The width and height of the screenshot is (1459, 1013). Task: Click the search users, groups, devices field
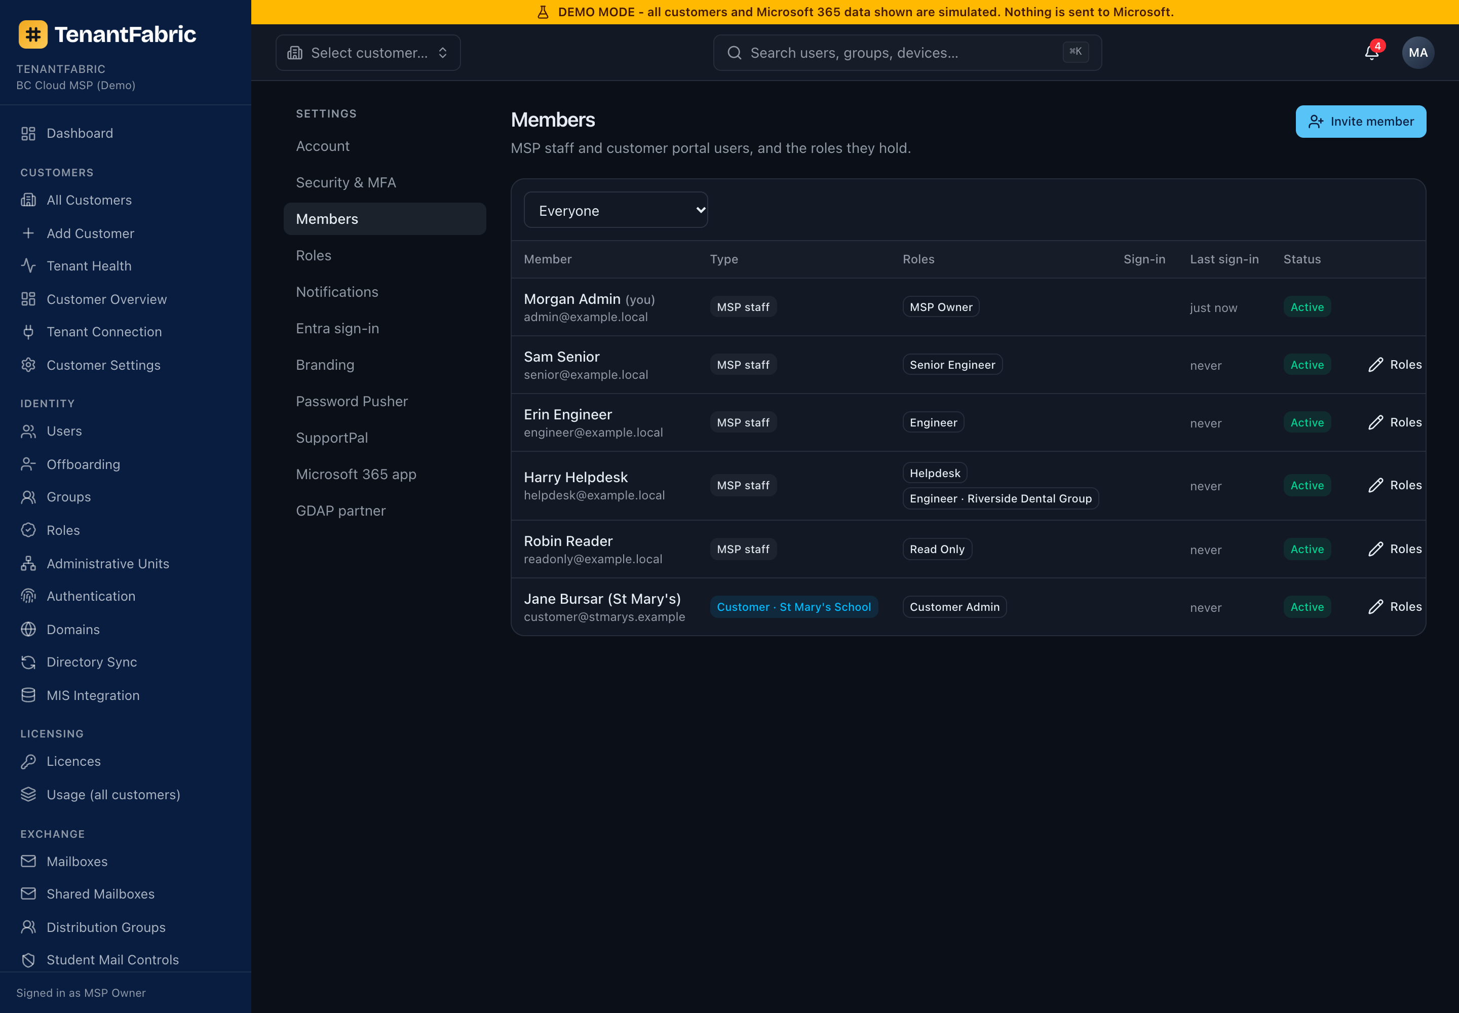point(907,53)
